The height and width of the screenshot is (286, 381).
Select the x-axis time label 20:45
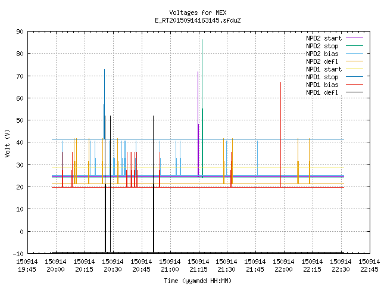[141, 269]
